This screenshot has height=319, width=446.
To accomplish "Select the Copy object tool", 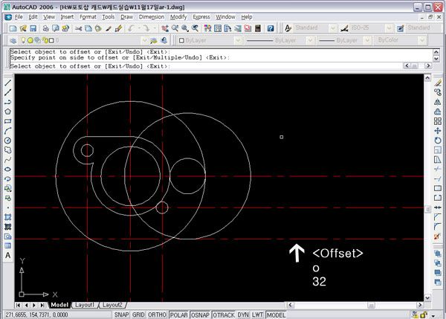I will (x=438, y=92).
